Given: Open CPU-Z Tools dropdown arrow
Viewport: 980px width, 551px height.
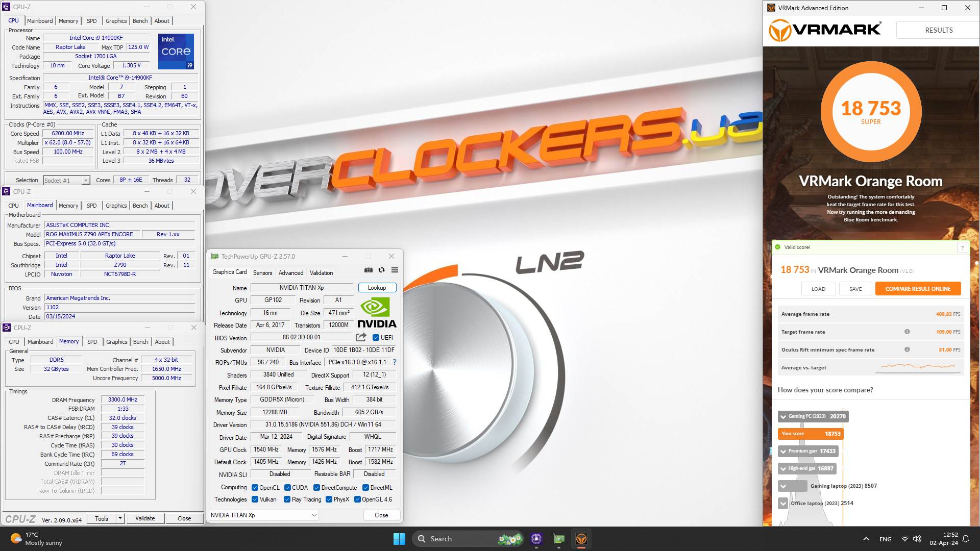Looking at the screenshot, I should click(120, 518).
